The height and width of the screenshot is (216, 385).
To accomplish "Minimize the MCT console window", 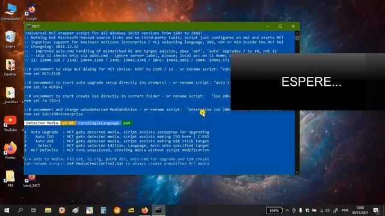I will point(267,26).
